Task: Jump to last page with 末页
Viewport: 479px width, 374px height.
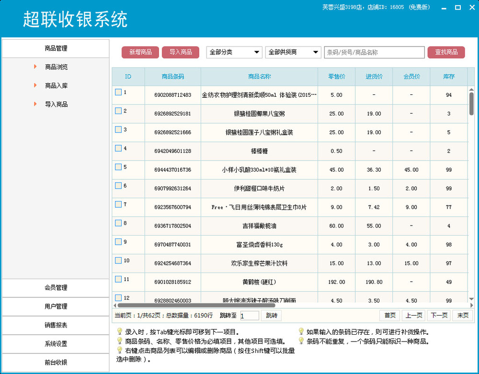Action: point(463,316)
